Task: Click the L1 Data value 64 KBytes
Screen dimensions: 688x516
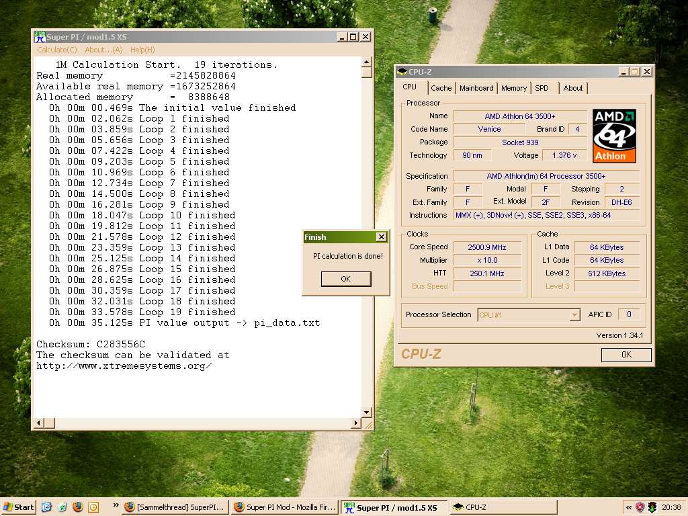Action: pos(607,247)
